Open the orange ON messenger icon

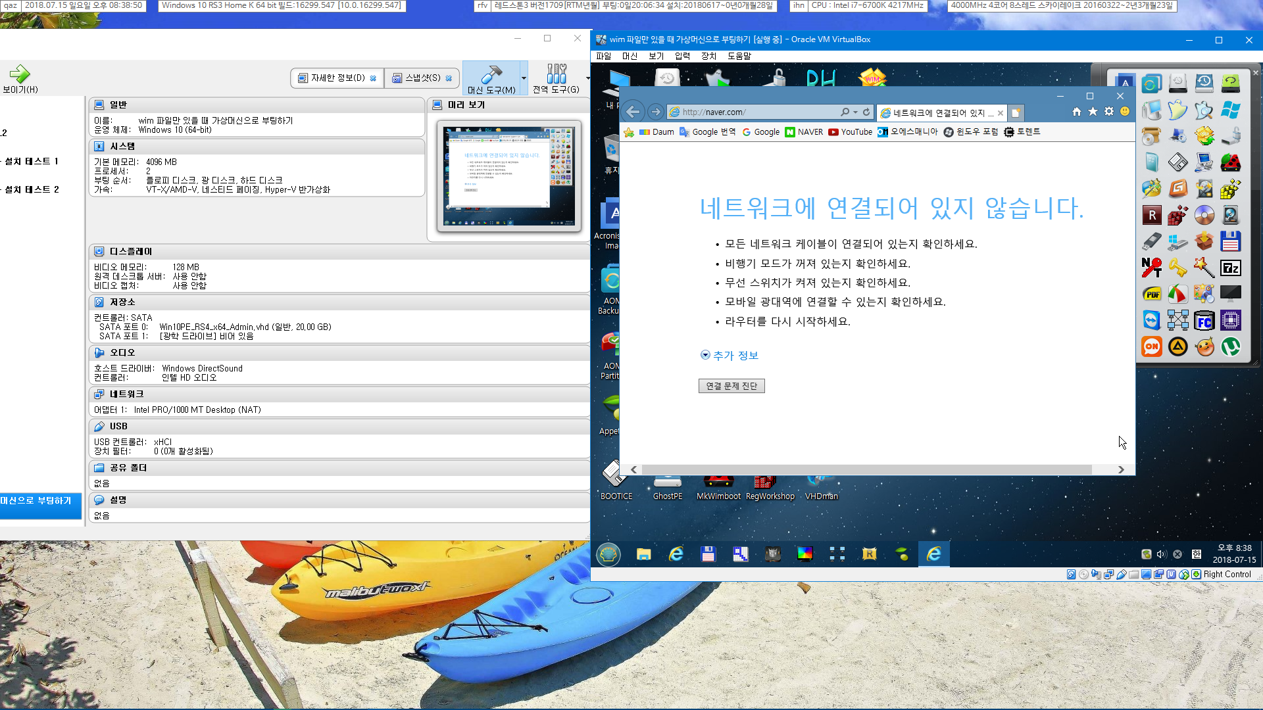tap(1151, 346)
